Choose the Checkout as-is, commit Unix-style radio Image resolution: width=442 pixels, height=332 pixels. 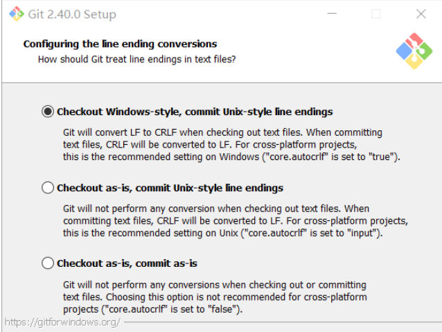pyautogui.click(x=48, y=187)
